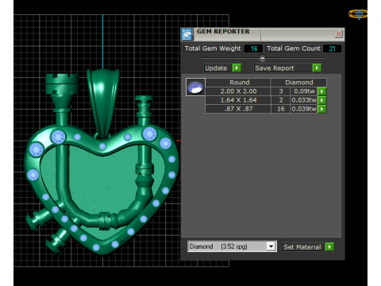Click the 0.039tw weight cell
This screenshot has height=286, width=381.
point(304,109)
